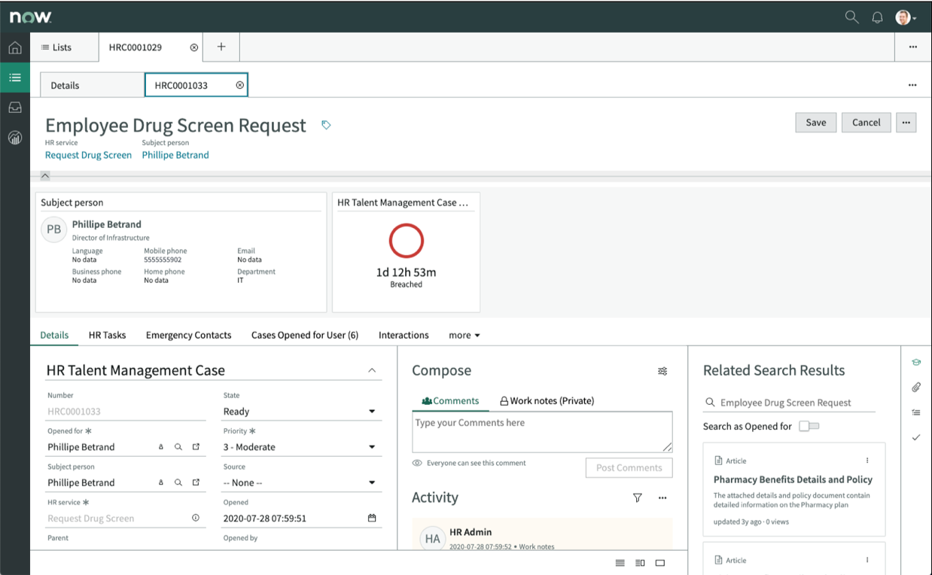Click the lock icon for Opened for
This screenshot has height=575, width=932.
coord(160,447)
